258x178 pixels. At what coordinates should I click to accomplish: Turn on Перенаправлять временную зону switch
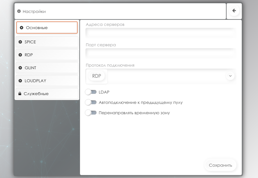(x=91, y=113)
